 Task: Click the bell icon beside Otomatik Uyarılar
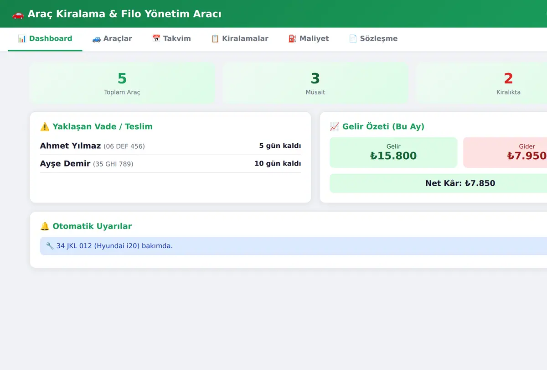click(x=45, y=226)
